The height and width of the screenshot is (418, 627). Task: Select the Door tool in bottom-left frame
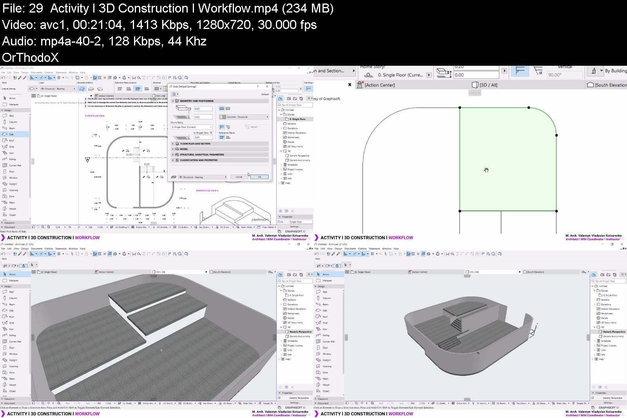tap(12, 348)
